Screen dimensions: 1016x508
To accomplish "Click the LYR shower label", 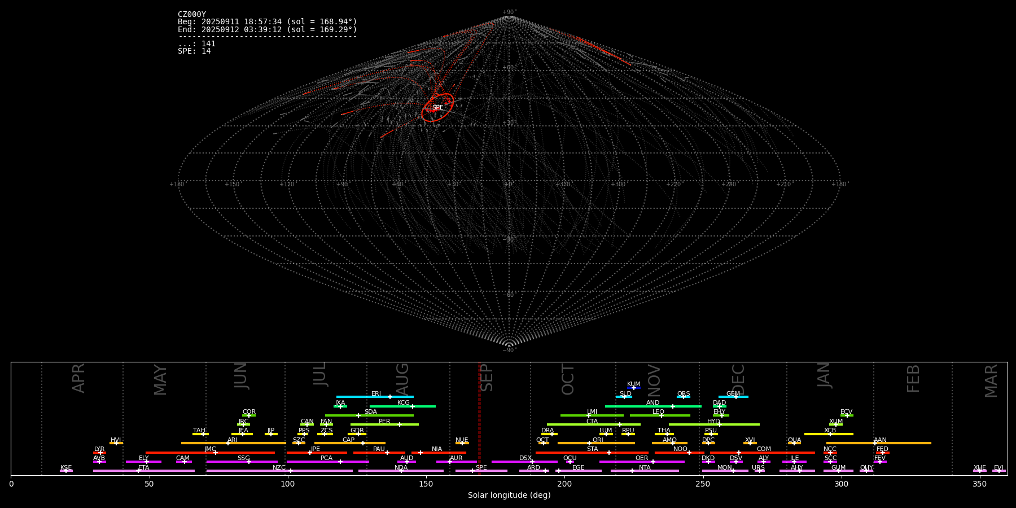I will click(x=99, y=449).
